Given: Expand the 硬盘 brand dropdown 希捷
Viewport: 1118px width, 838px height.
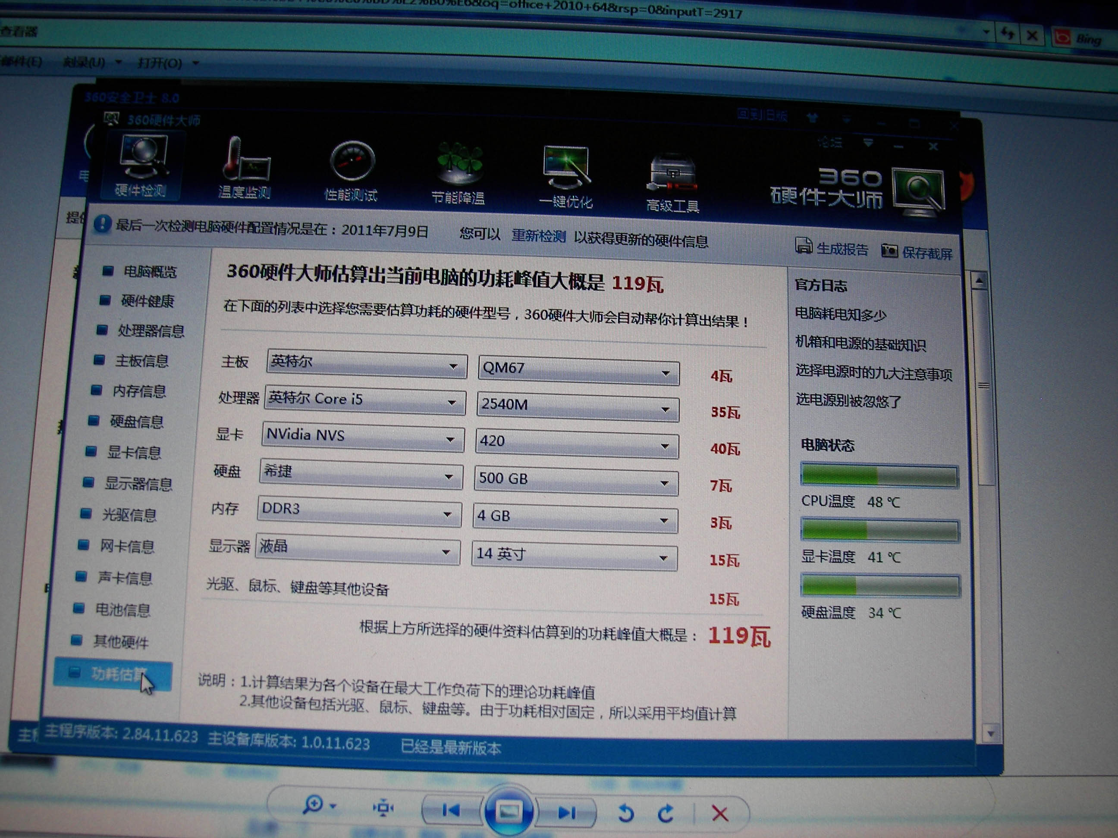Looking at the screenshot, I should (x=361, y=474).
